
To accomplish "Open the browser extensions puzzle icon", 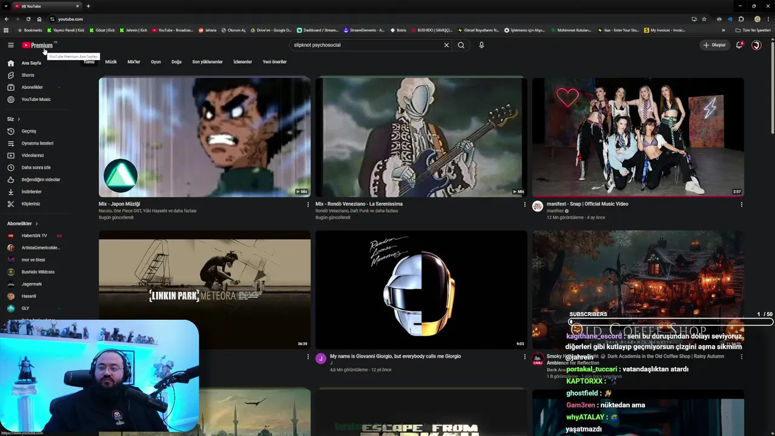I will tap(740, 19).
